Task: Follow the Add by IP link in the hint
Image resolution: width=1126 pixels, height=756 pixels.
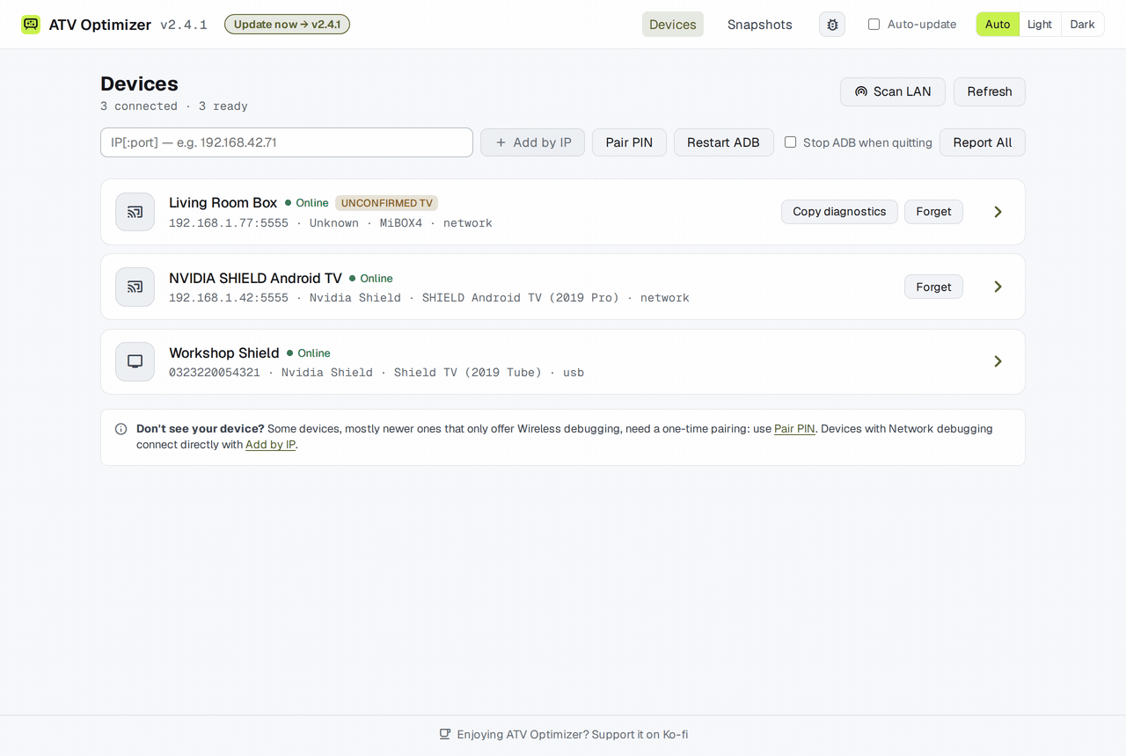Action: (270, 445)
